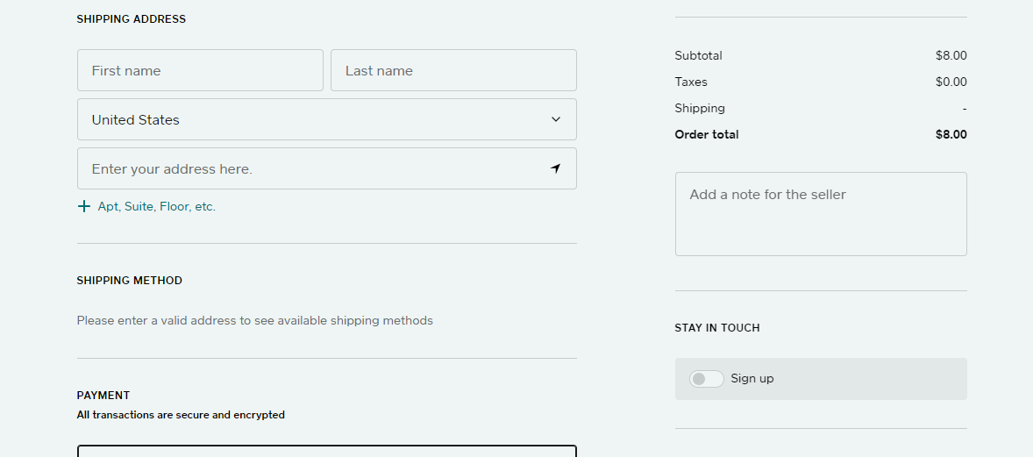Viewport: 1033px width, 457px height.
Task: Click the Sign up label text
Action: [752, 379]
